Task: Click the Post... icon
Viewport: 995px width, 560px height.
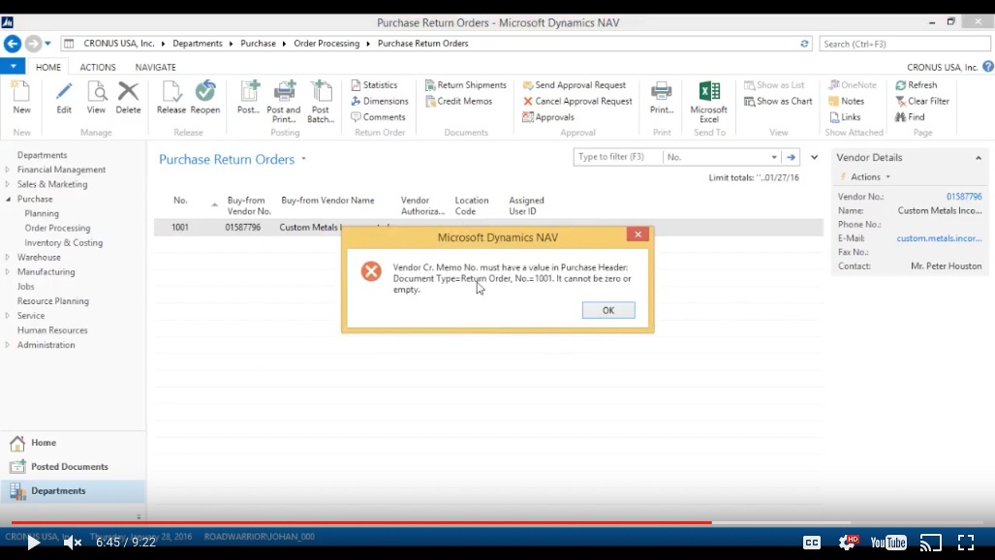Action: click(249, 92)
